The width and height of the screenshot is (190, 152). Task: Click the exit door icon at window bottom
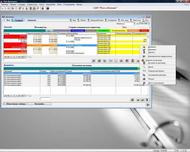pyautogui.click(x=147, y=104)
